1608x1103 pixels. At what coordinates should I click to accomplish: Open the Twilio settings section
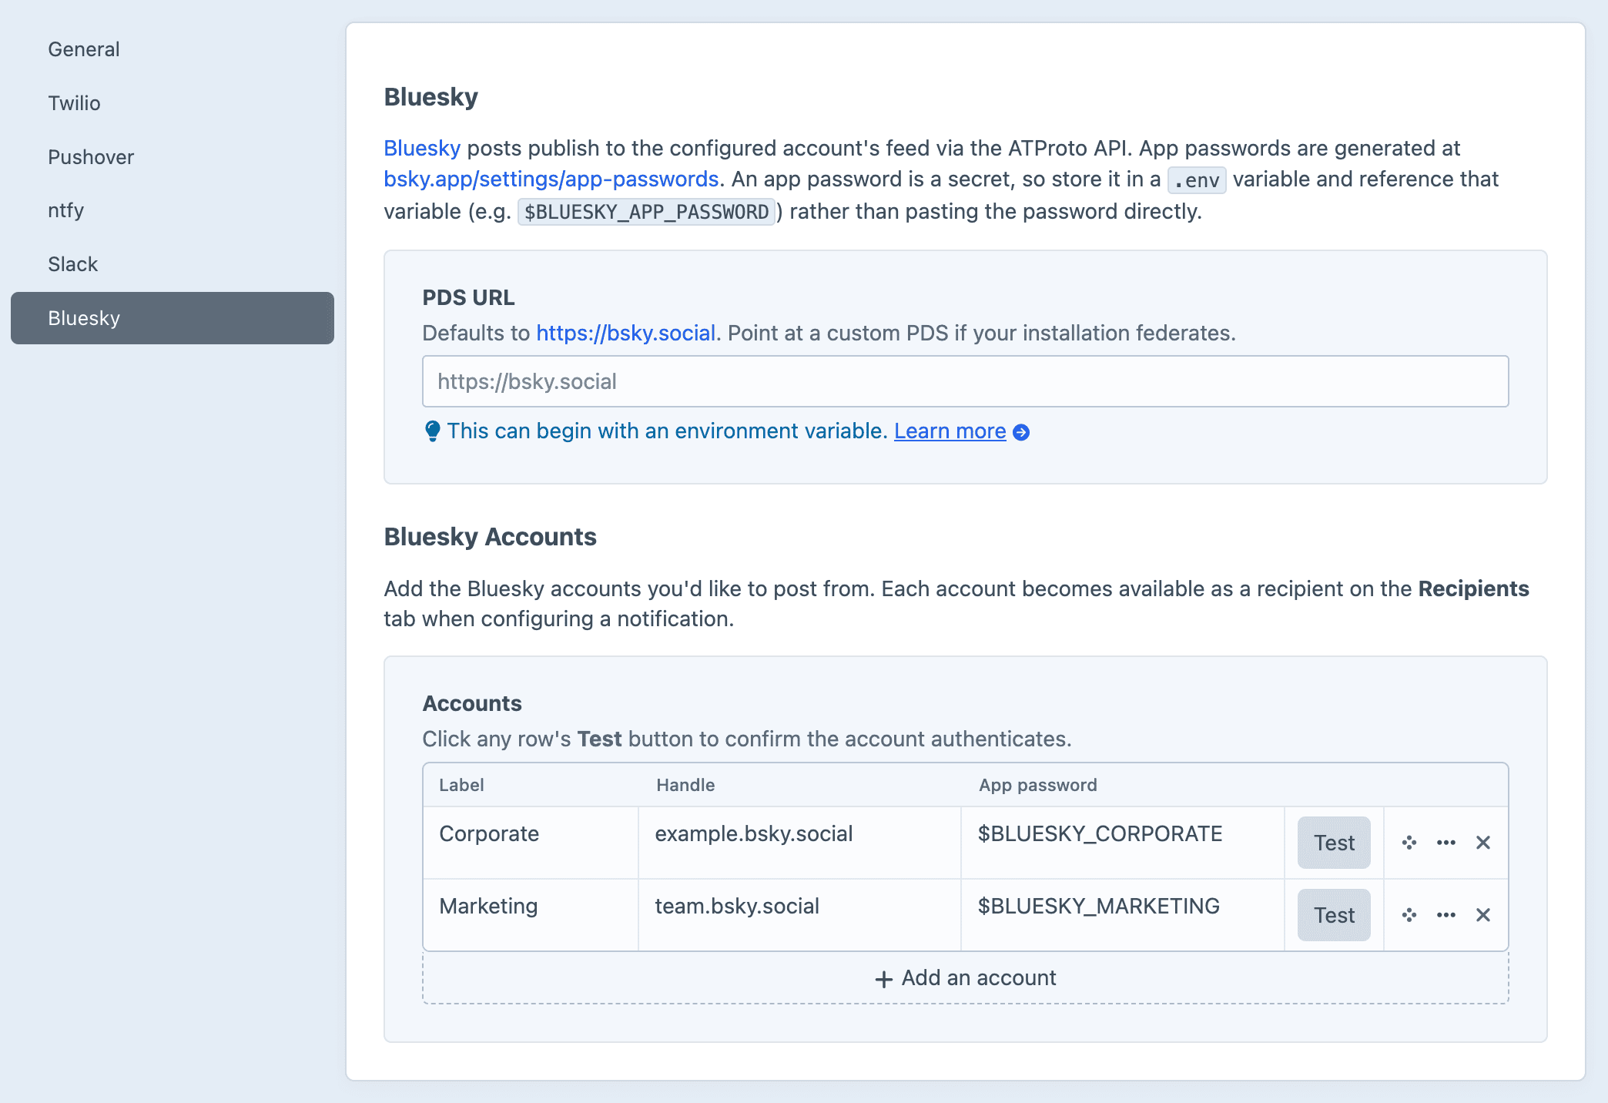(x=173, y=103)
